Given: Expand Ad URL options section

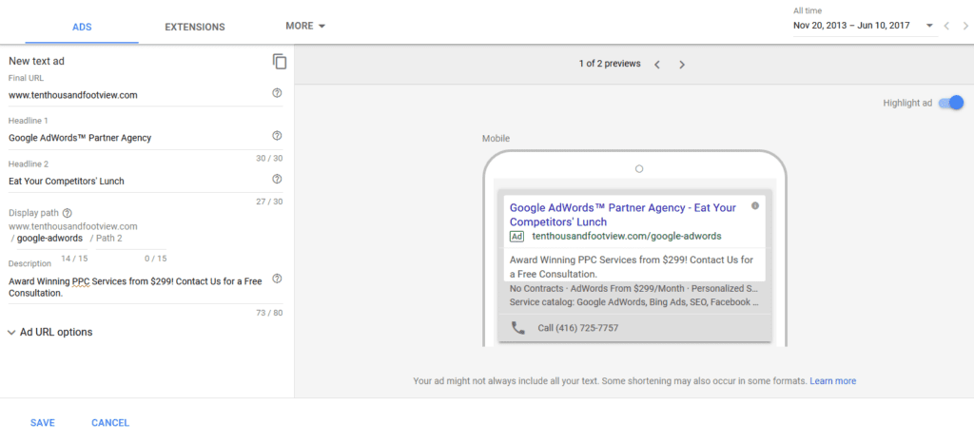Looking at the screenshot, I should pos(49,332).
